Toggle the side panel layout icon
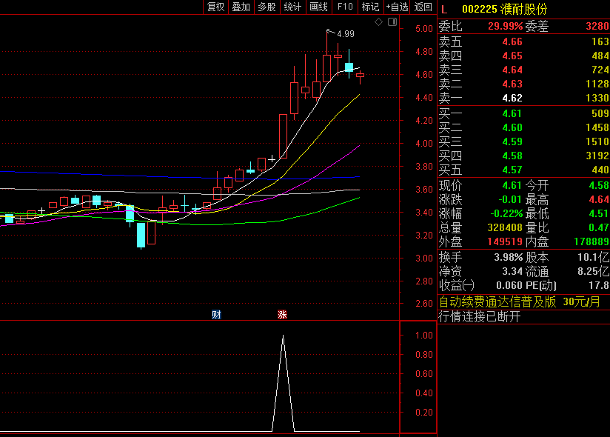 click(x=392, y=21)
